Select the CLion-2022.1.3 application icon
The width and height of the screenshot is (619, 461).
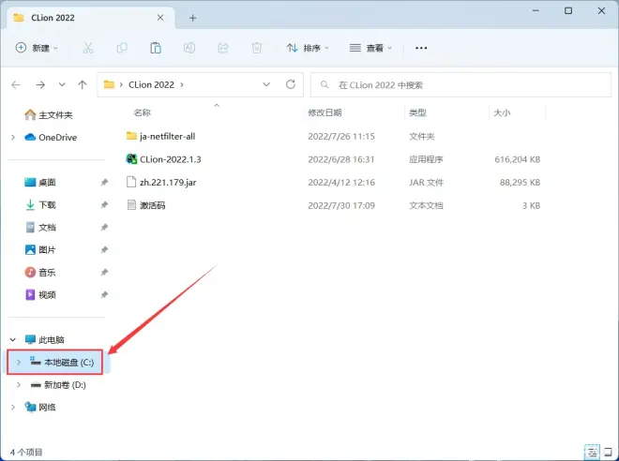tap(131, 159)
